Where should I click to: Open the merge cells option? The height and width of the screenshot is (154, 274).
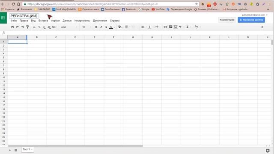134,27
